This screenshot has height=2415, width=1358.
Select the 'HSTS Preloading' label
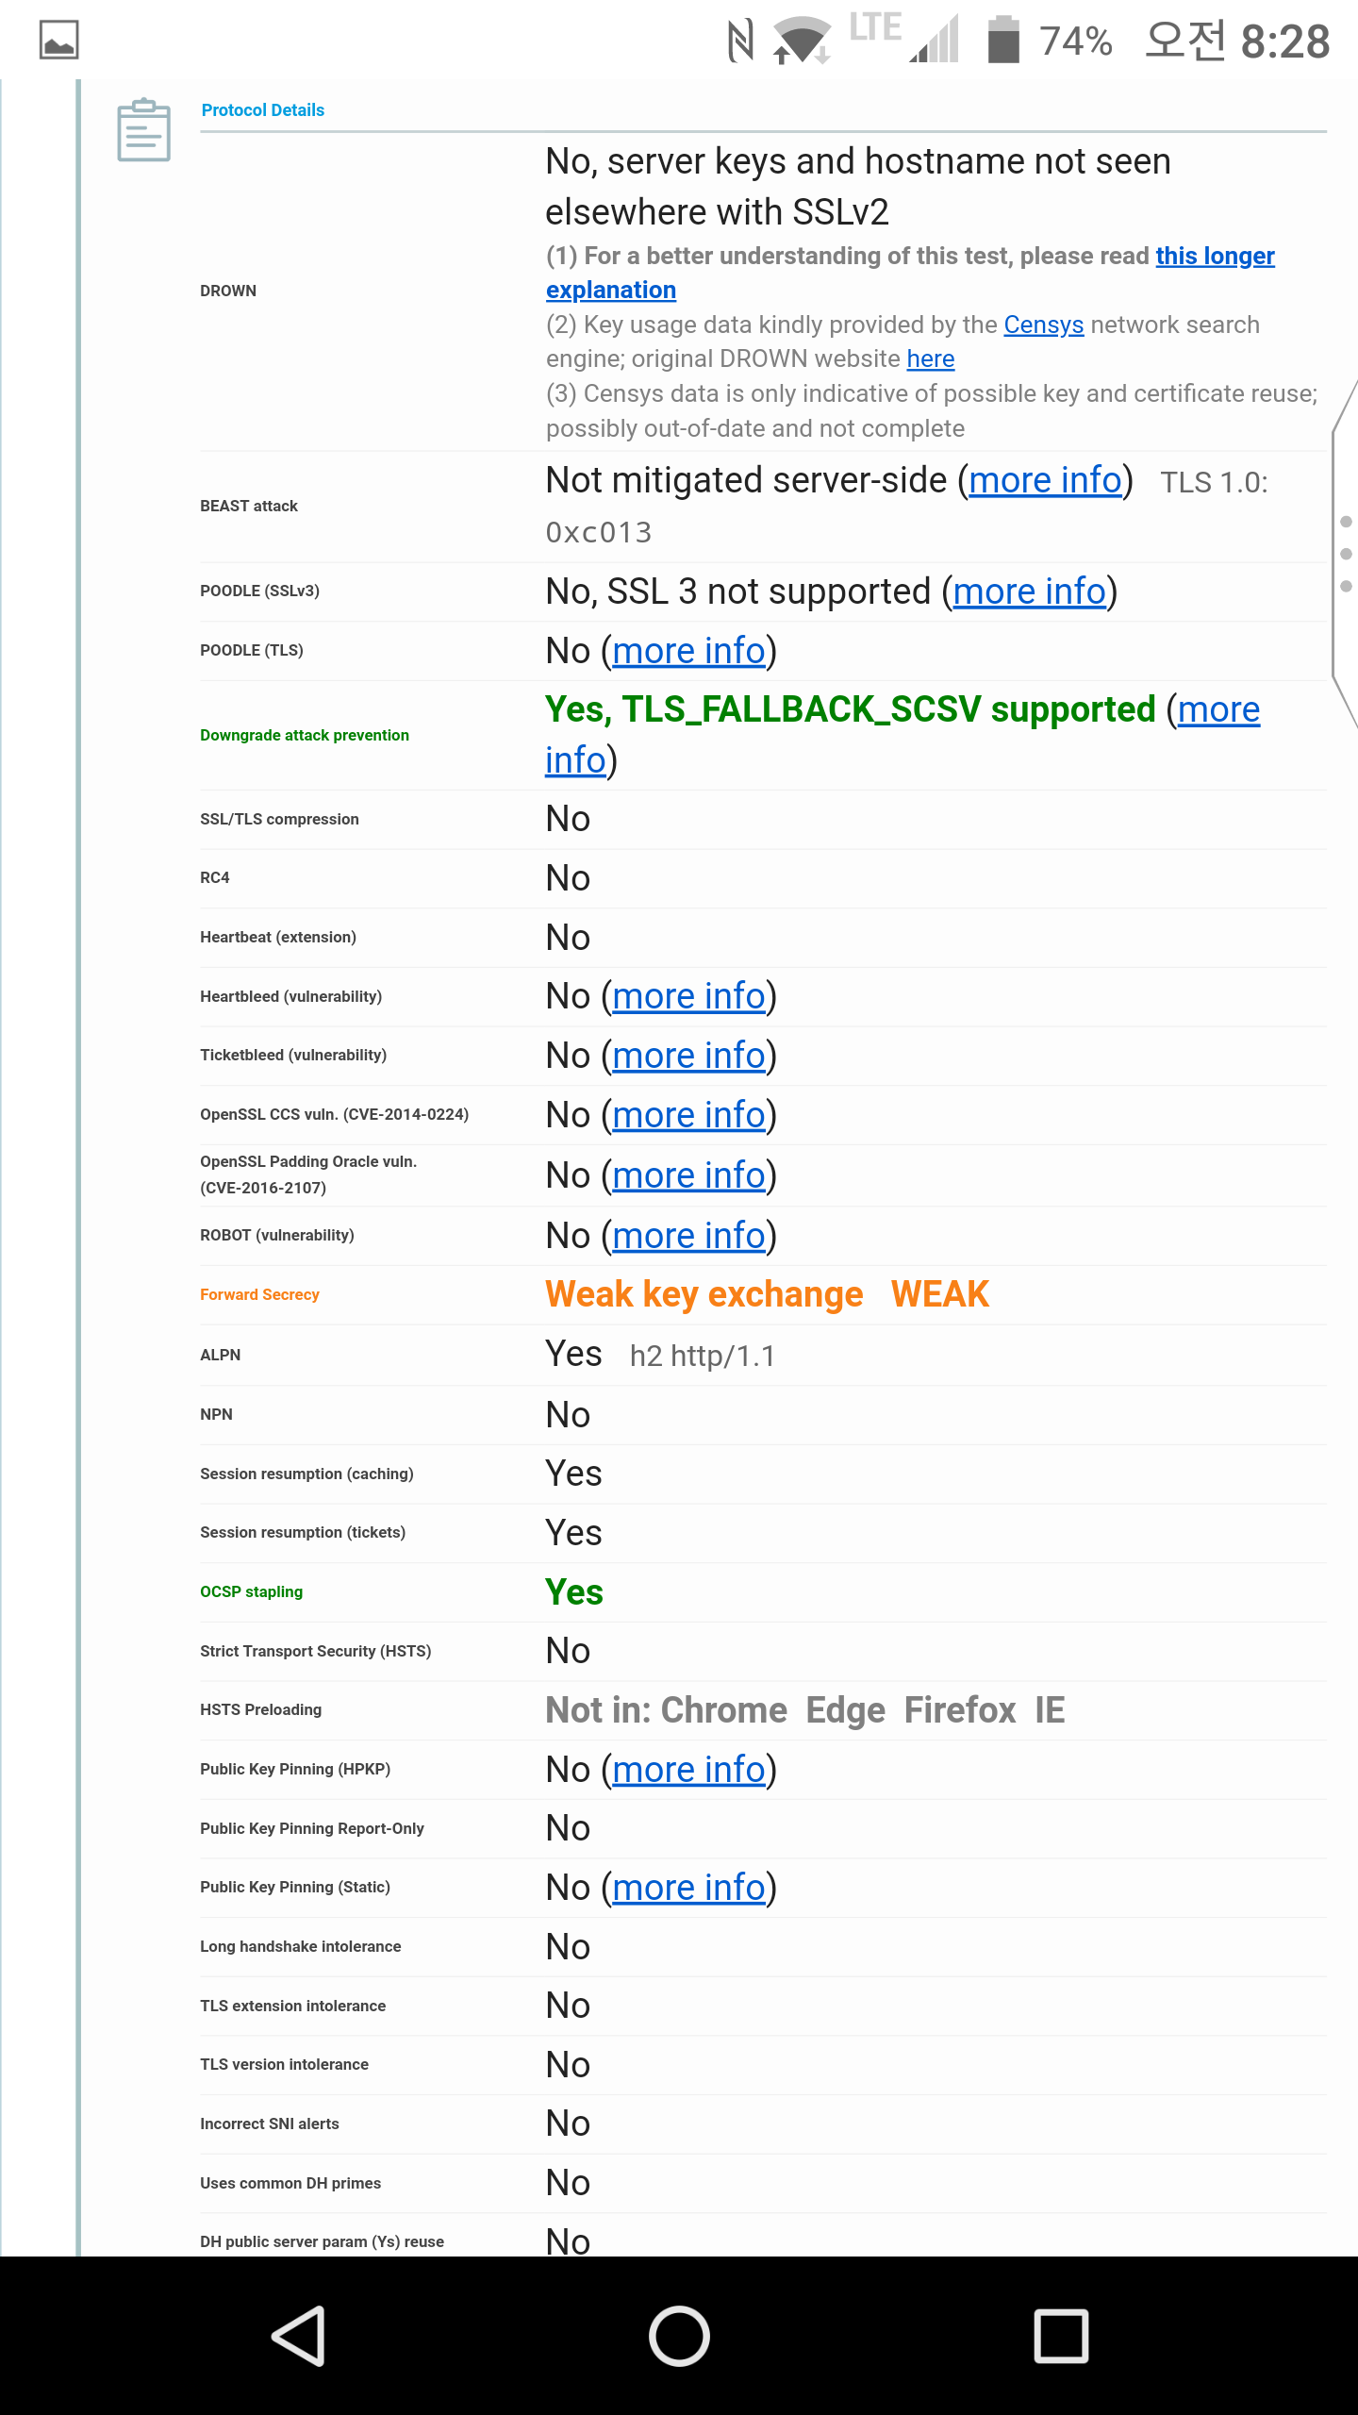(x=261, y=1709)
